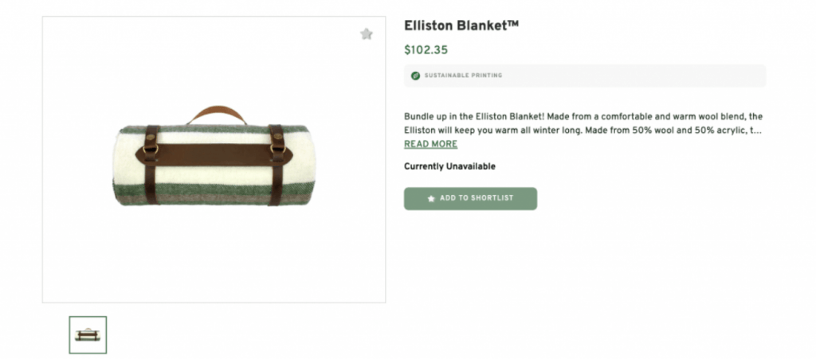Select the blanket thumbnail below the main image
Screen dimensions: 816x359
88,335
